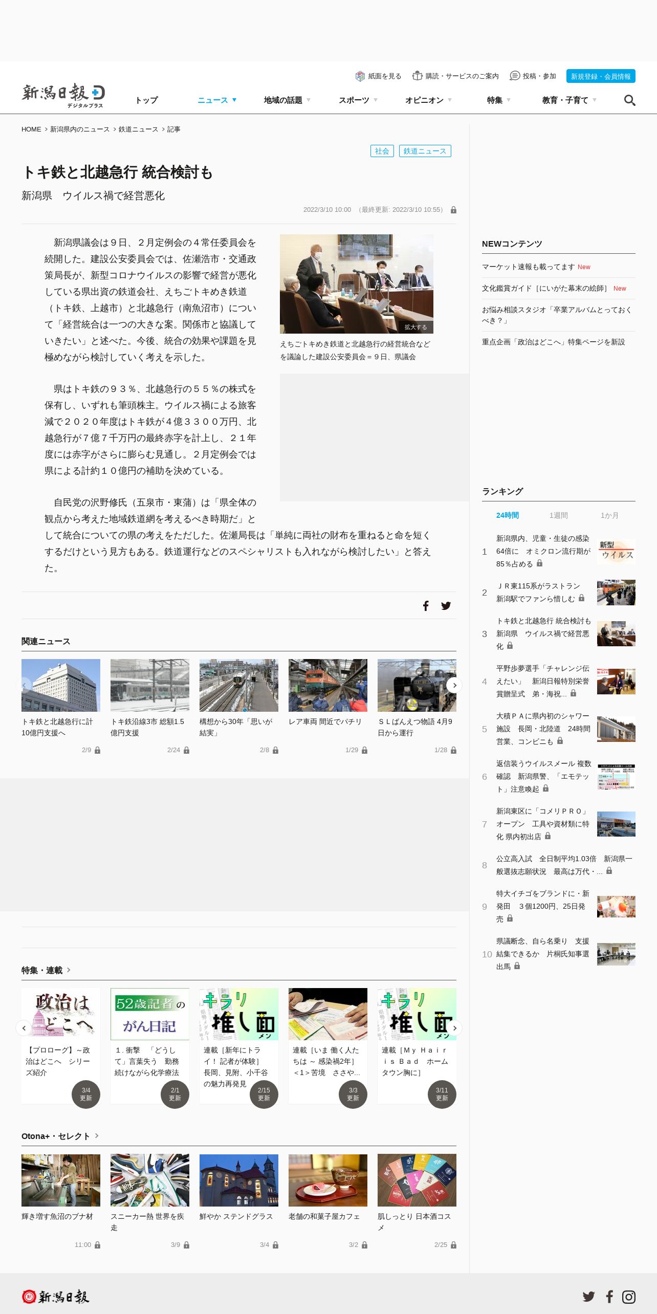The height and width of the screenshot is (1314, 657).
Task: Open the search magnifier icon
Action: point(629,100)
